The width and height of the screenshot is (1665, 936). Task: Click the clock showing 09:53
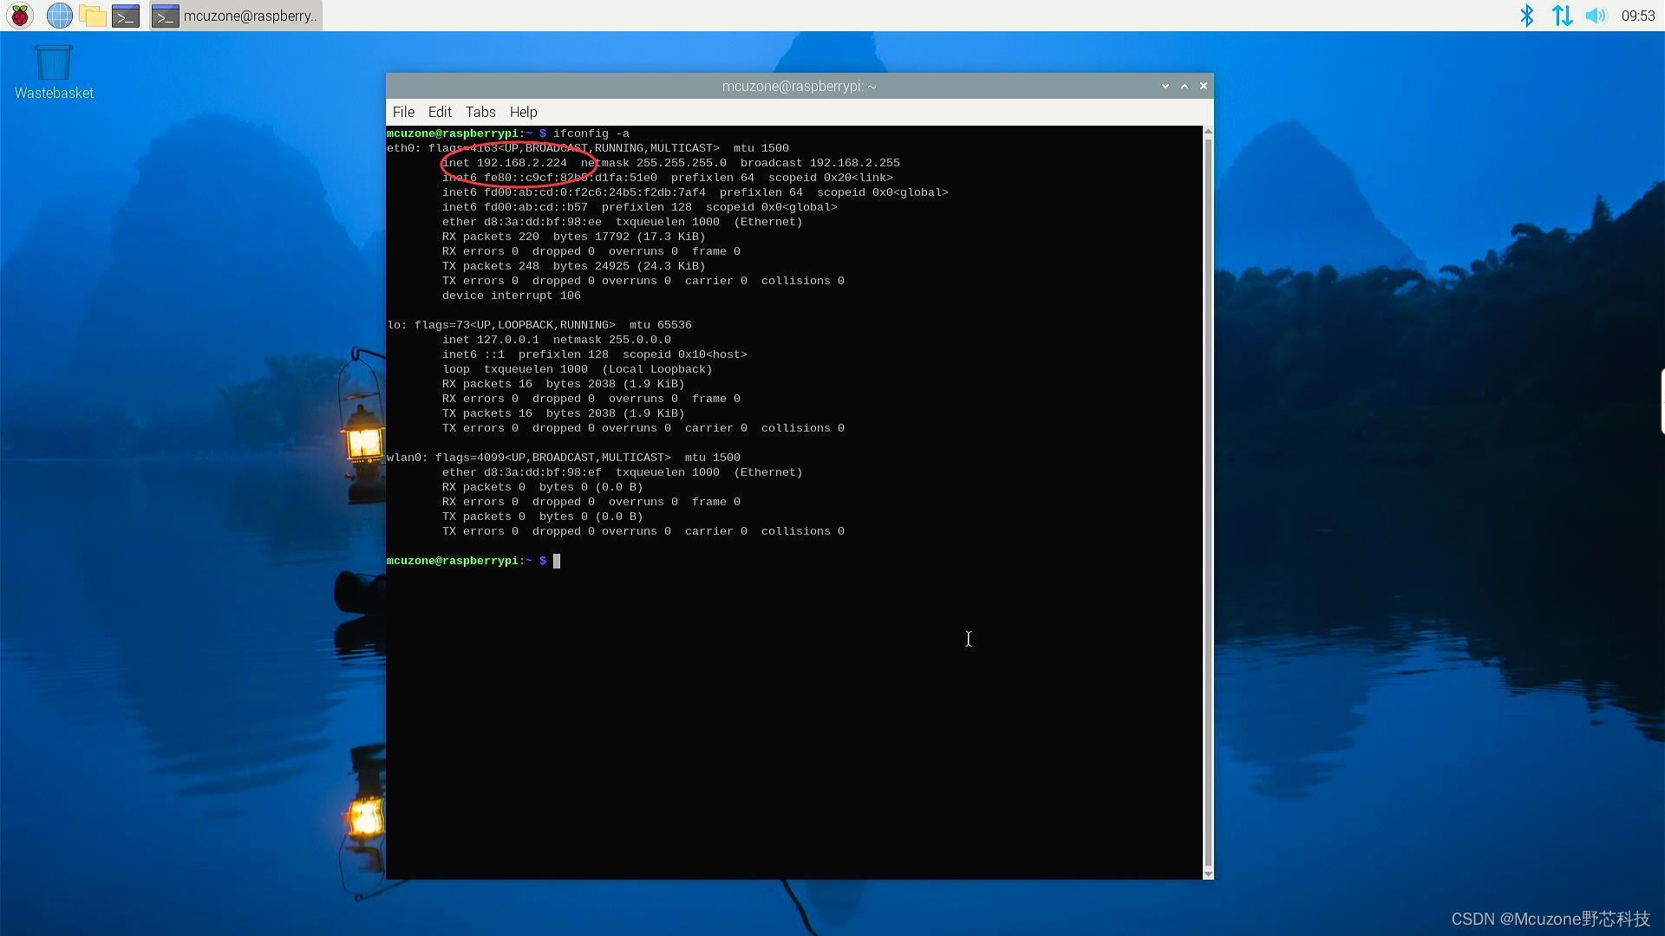coord(1637,16)
